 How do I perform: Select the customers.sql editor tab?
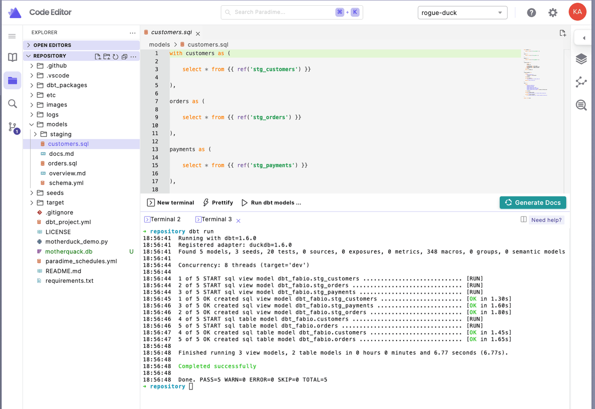point(168,33)
